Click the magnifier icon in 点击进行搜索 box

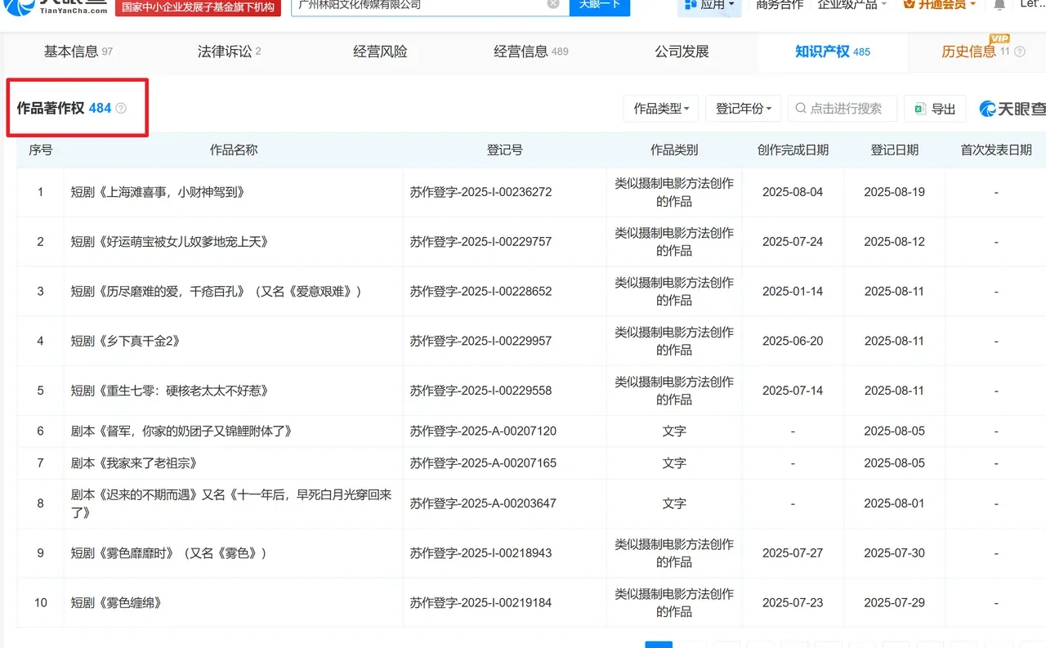pyautogui.click(x=799, y=108)
